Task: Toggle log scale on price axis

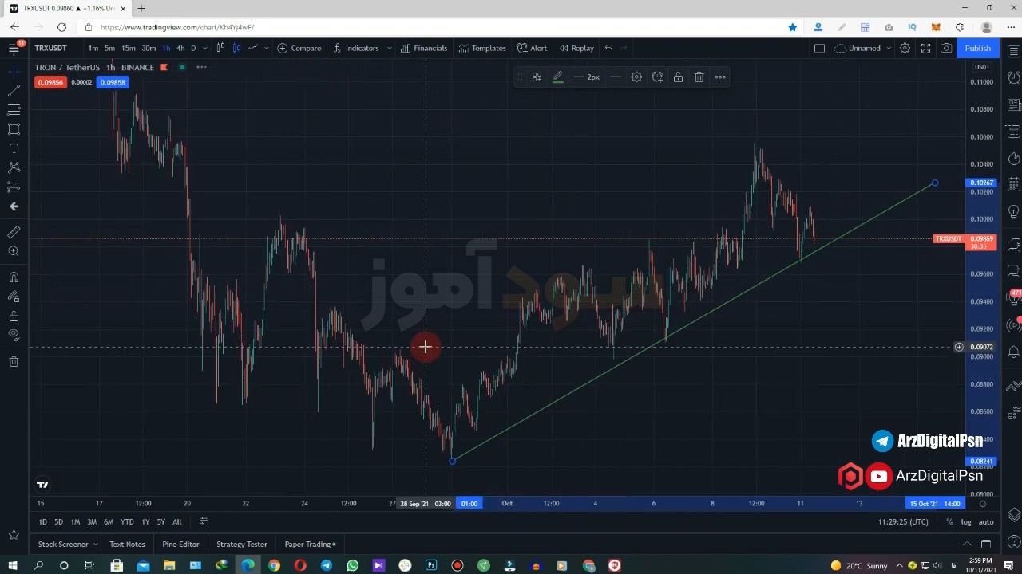Action: click(966, 522)
